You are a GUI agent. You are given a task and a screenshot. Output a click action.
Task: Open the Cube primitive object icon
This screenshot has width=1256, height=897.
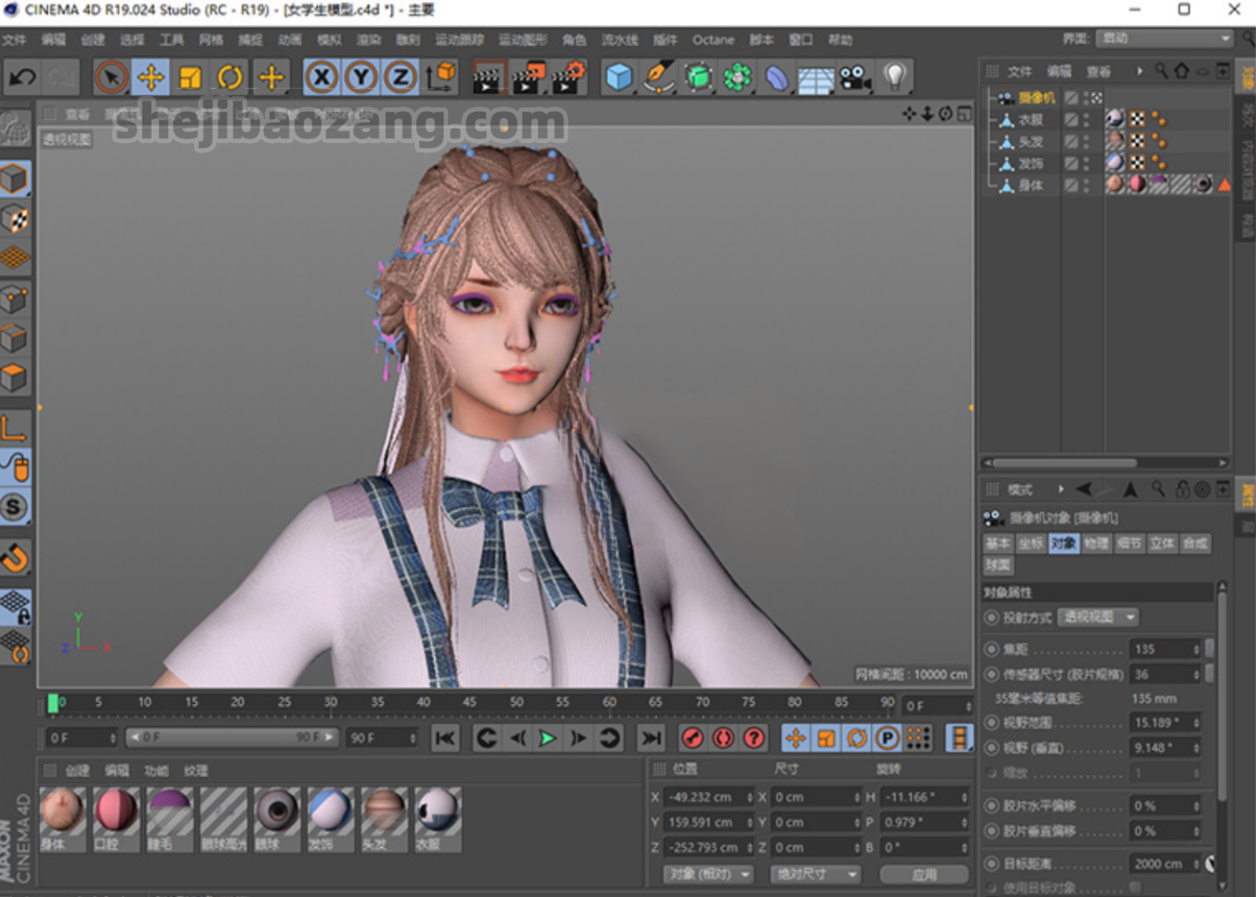pyautogui.click(x=619, y=78)
